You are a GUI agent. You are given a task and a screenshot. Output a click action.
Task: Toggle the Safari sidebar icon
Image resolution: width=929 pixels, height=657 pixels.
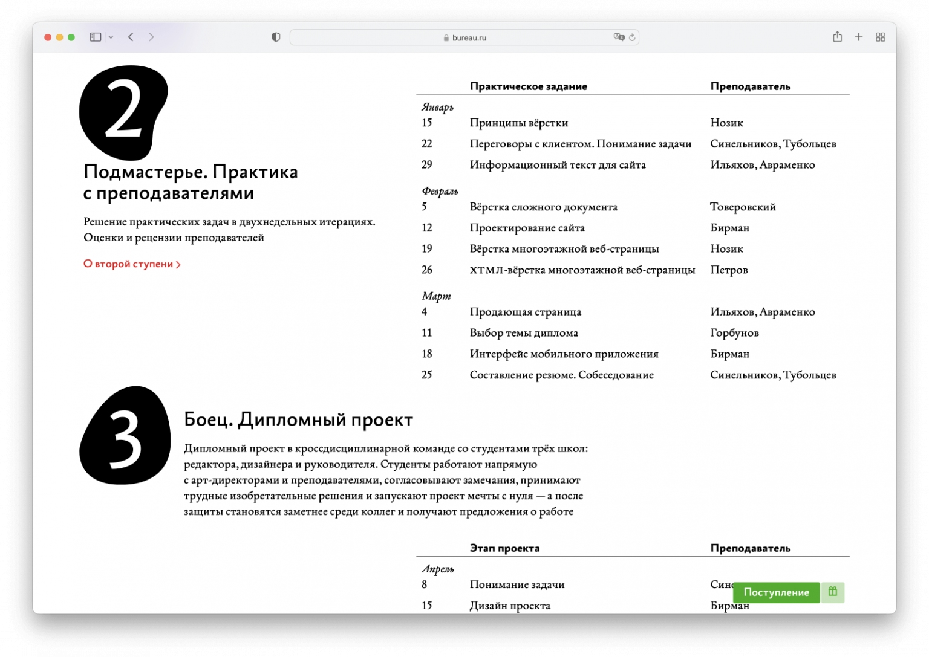coord(96,37)
